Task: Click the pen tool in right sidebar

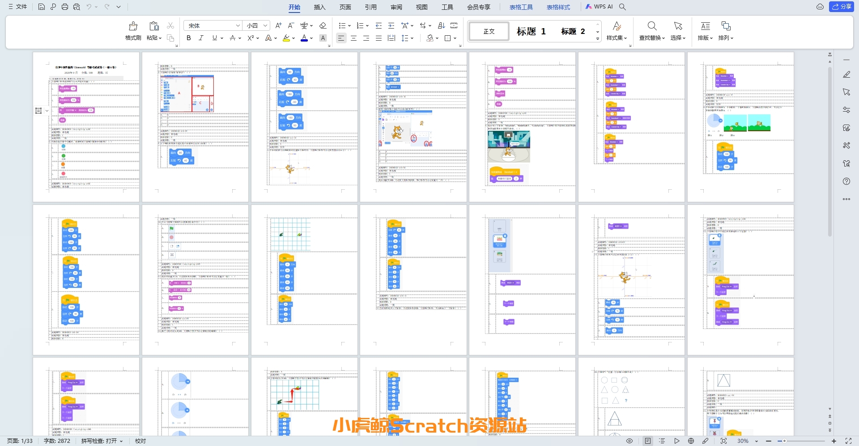Action: [846, 75]
